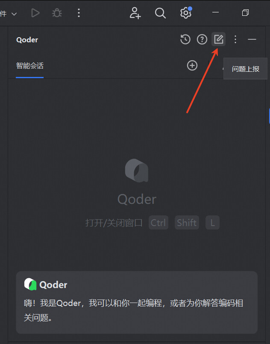Expand the run configuration dropdown chevron
The width and height of the screenshot is (270, 344).
(14, 14)
